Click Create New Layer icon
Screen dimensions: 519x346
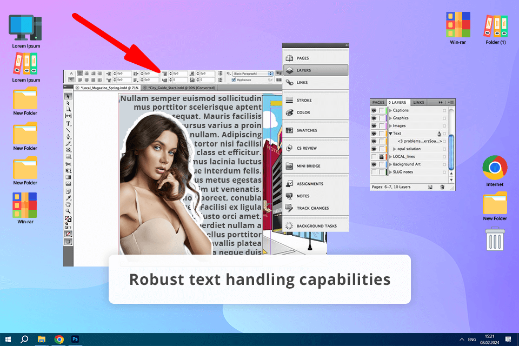(430, 187)
